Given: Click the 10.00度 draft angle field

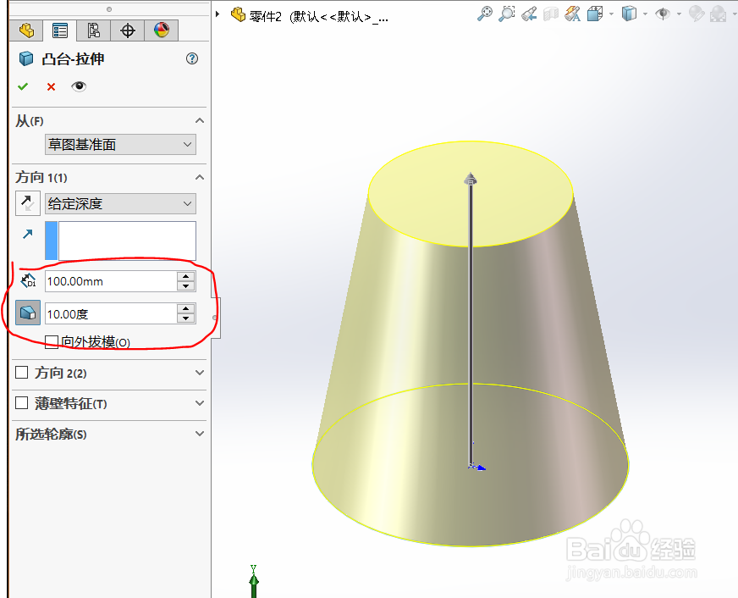Looking at the screenshot, I should point(111,313).
